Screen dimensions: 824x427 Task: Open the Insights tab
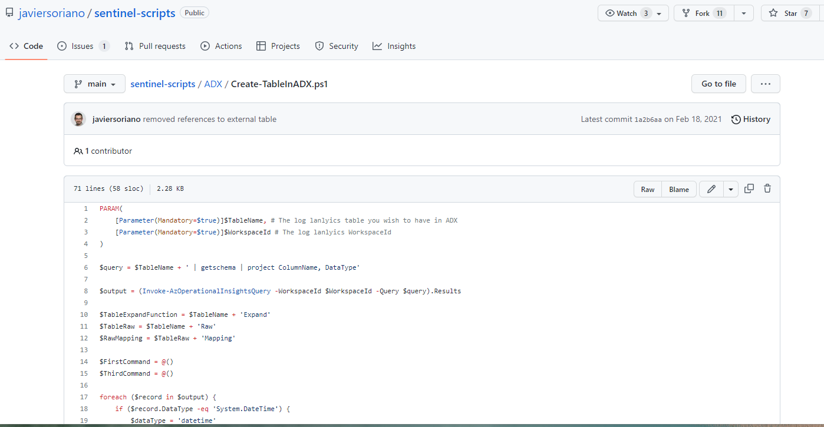coord(394,46)
